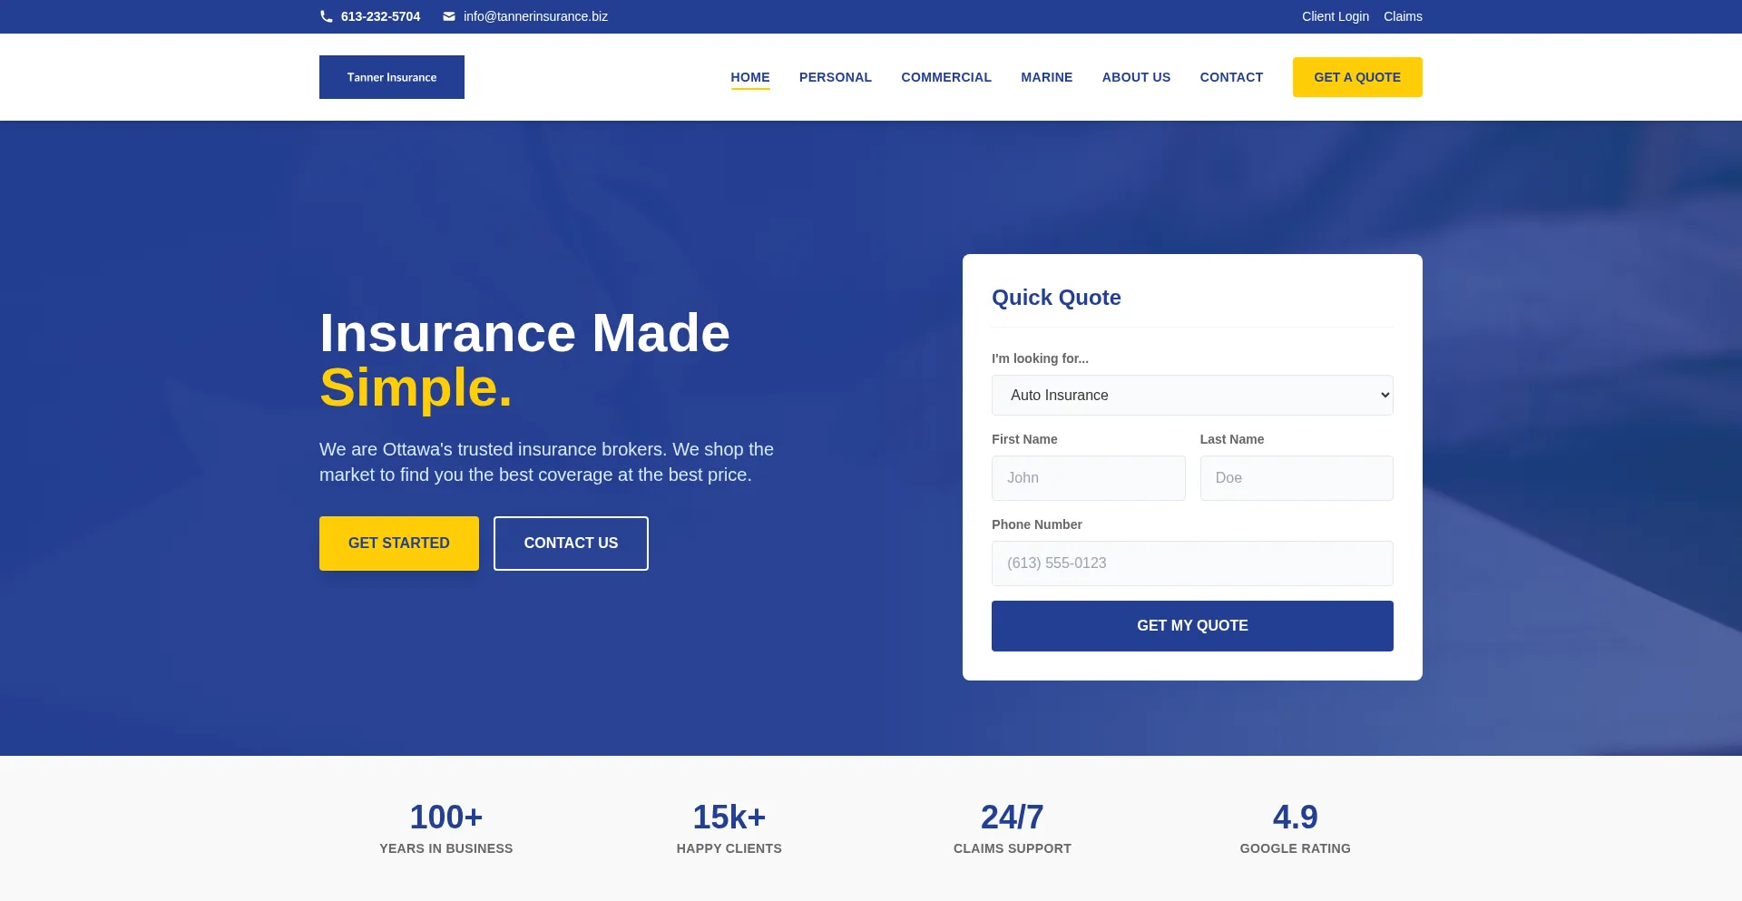
Task: Select the Home navigation item
Action: pos(750,77)
